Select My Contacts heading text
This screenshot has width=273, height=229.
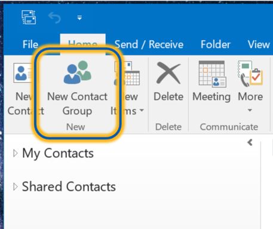coord(58,153)
